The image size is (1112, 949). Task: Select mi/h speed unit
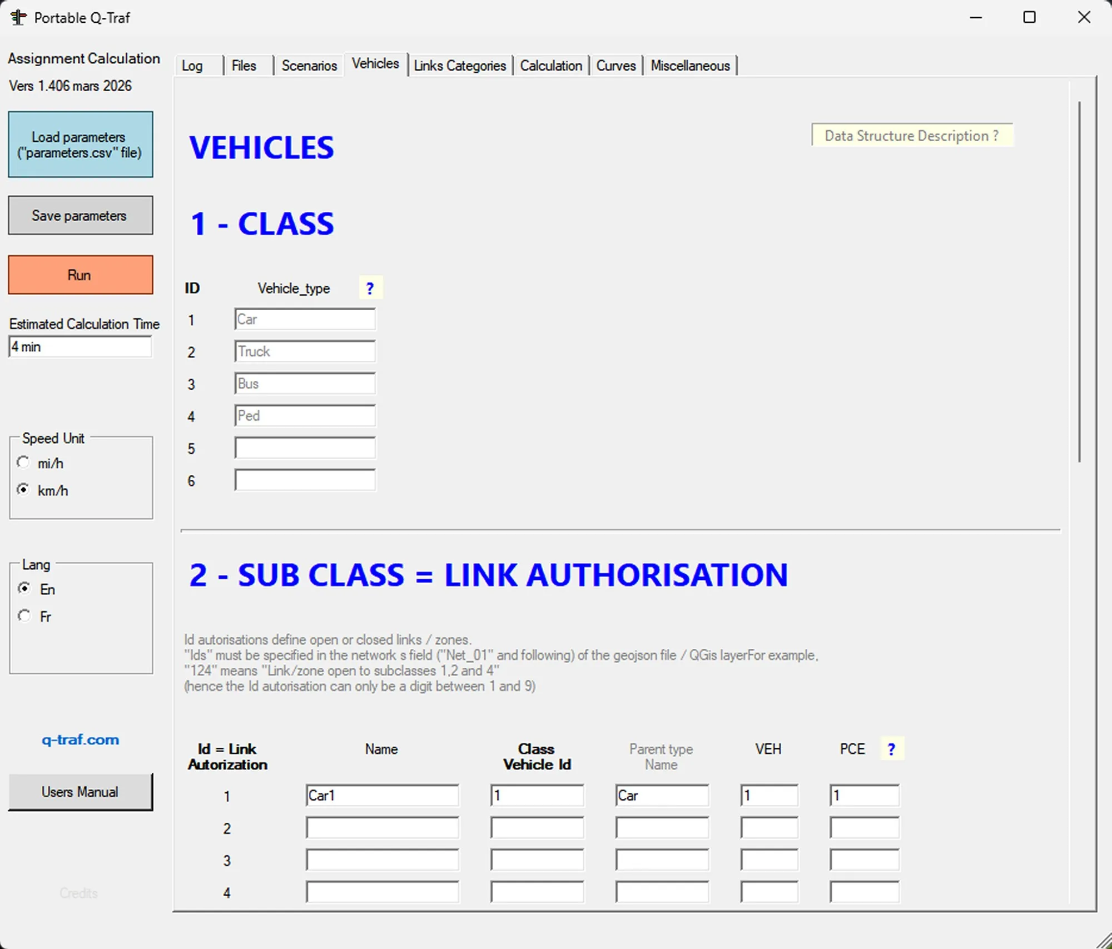23,463
